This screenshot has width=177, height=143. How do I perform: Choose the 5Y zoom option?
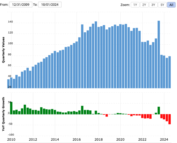[162, 5]
